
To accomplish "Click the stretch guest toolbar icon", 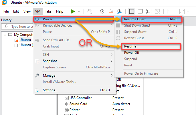I will point(182,11).
